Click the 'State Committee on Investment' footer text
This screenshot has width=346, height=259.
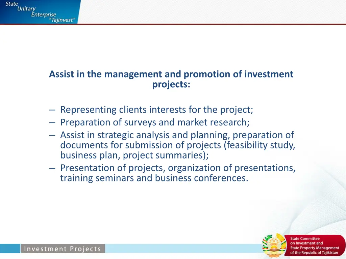coord(315,246)
